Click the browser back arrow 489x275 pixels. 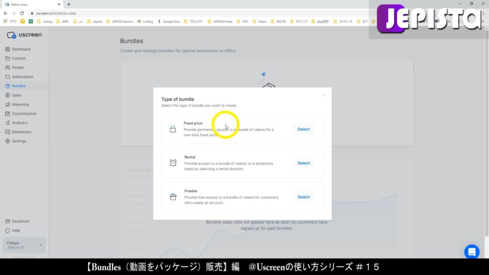coord(6,13)
